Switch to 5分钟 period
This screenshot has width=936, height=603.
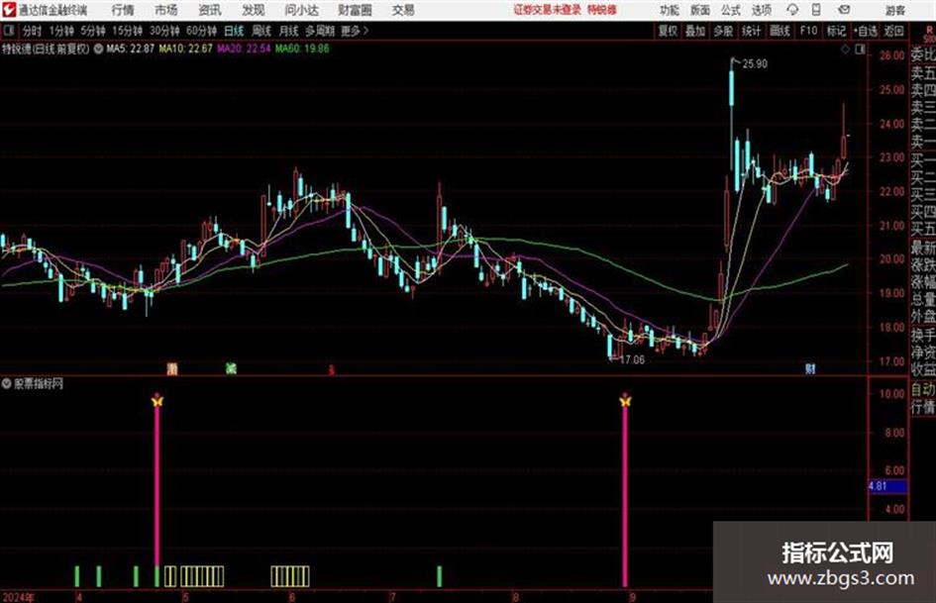click(93, 31)
